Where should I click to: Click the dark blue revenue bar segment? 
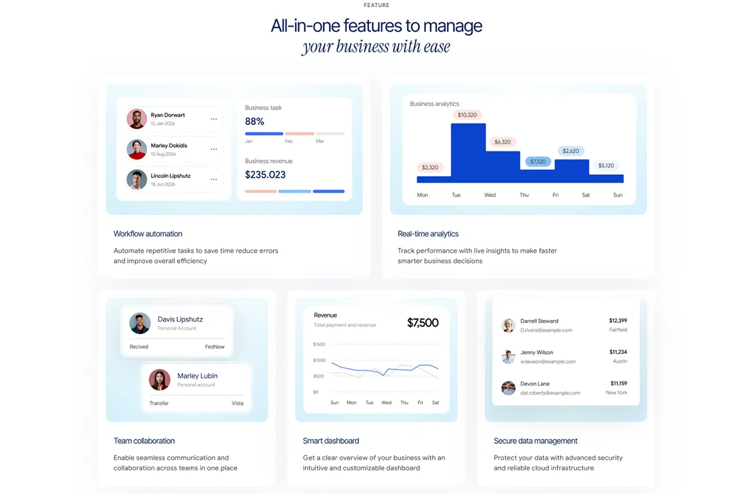329,191
